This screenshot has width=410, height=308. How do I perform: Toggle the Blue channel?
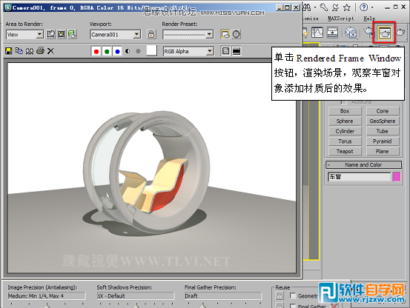pos(117,51)
